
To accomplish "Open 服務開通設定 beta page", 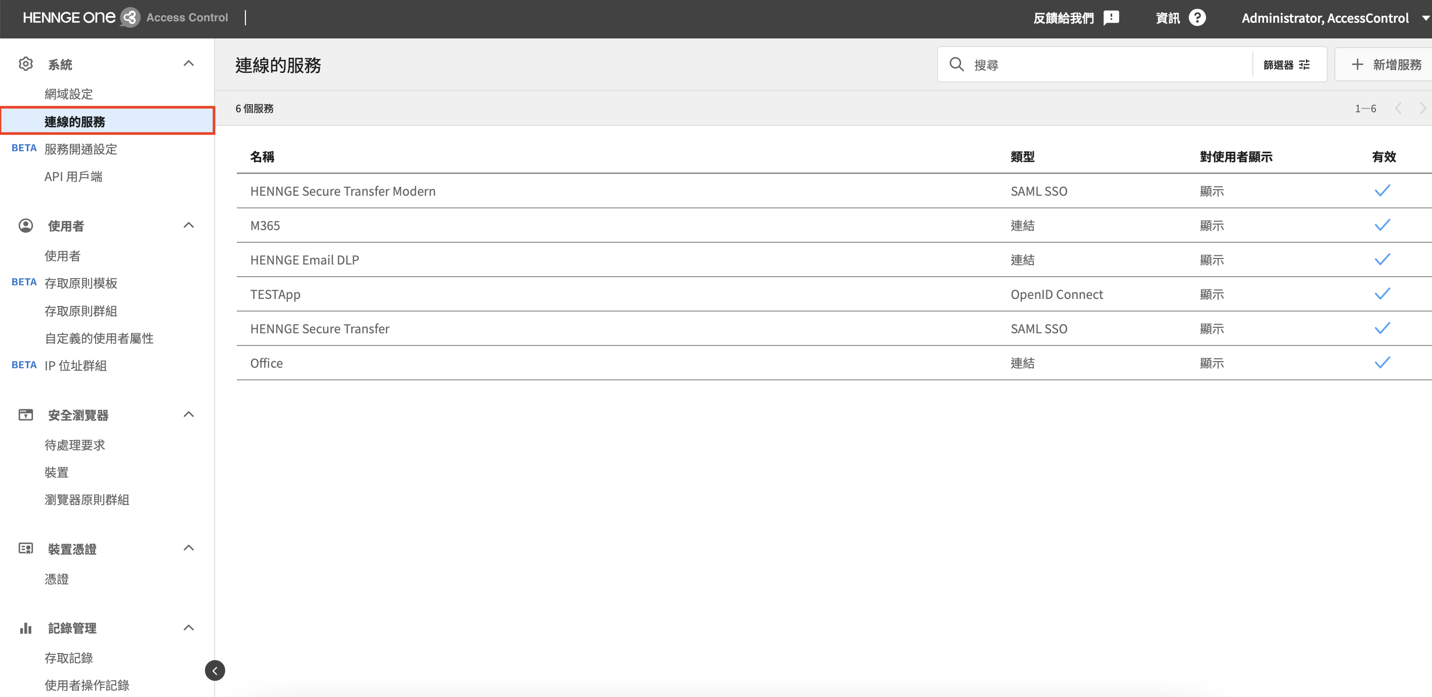I will tap(80, 149).
